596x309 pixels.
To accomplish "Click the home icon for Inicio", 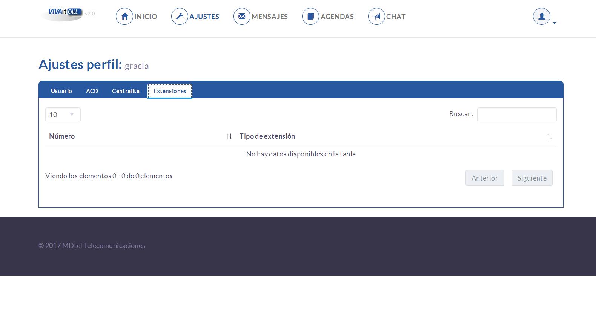I will click(x=124, y=17).
